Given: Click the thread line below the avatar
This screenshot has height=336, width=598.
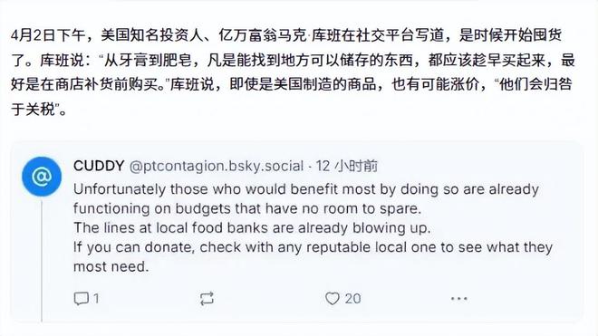Looking at the screenshot, I should point(42,261).
